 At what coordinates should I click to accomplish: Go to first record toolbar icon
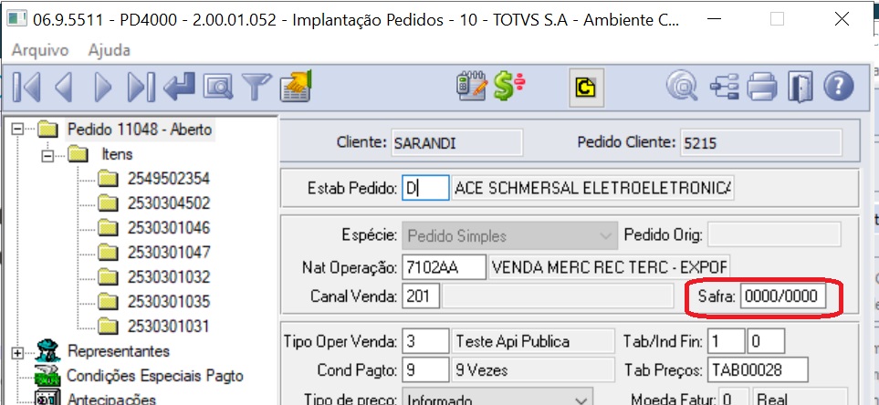(x=26, y=88)
